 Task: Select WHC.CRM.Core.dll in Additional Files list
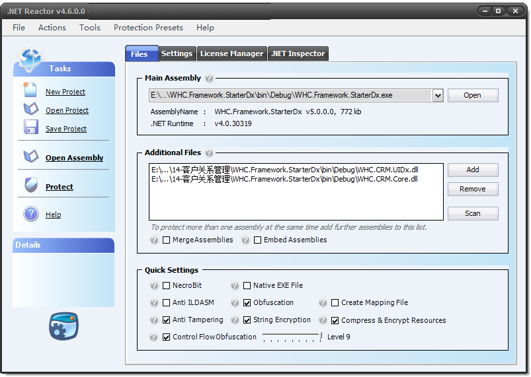[284, 179]
